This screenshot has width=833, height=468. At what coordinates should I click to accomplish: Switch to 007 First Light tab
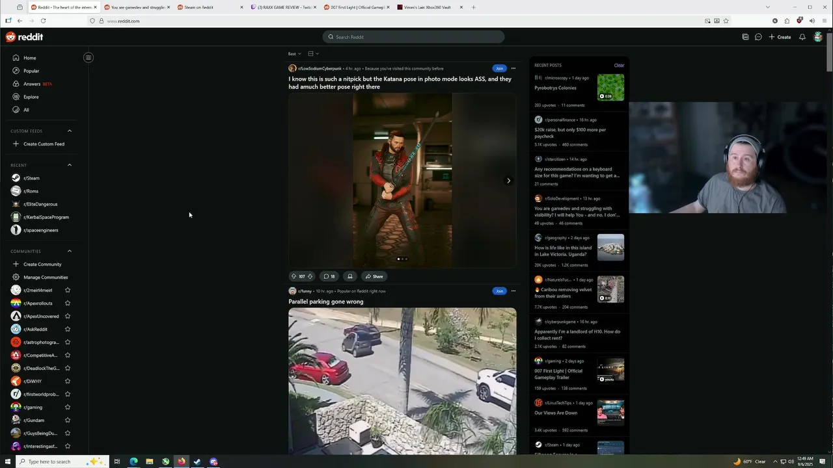click(x=357, y=7)
